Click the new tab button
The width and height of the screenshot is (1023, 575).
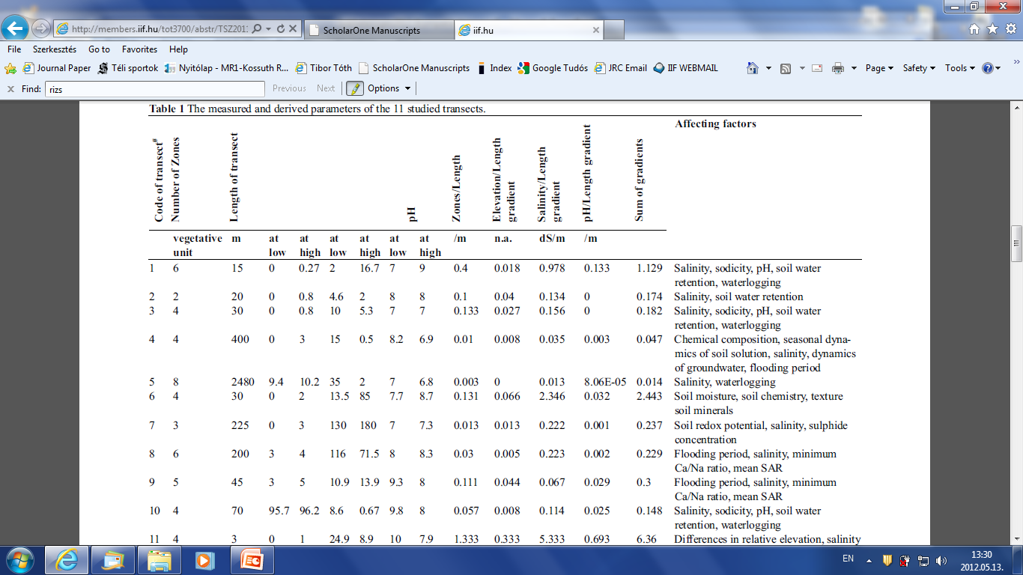(x=614, y=31)
